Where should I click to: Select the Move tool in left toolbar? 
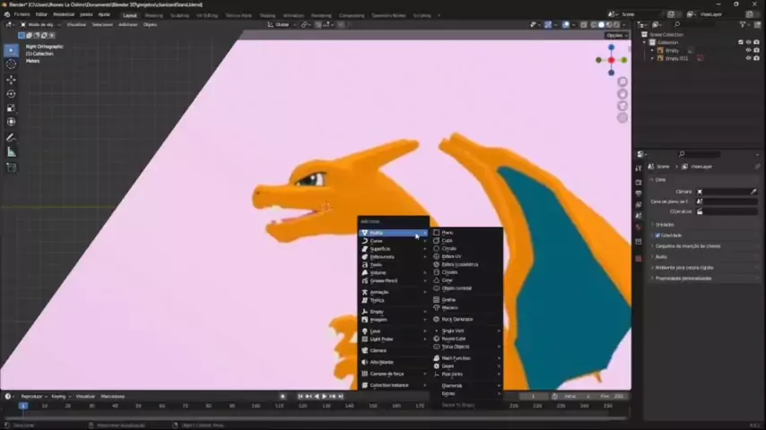12,80
